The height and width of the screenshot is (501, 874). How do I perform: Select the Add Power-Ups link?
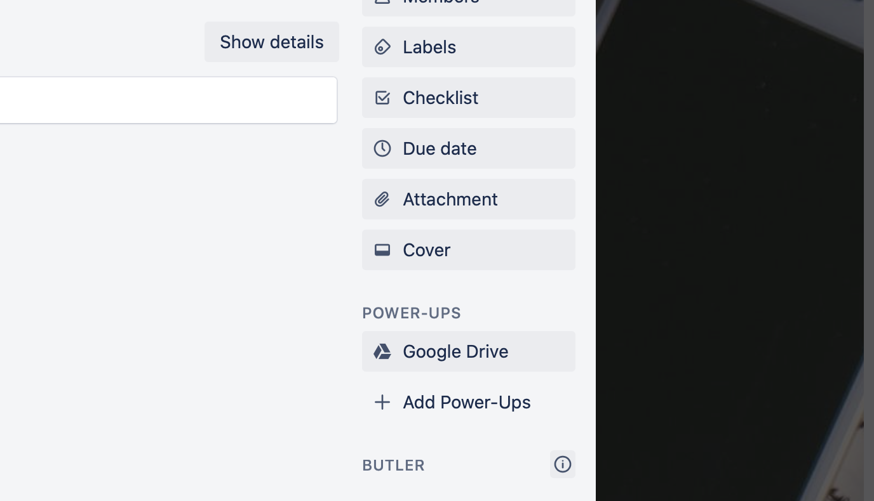pyautogui.click(x=466, y=402)
